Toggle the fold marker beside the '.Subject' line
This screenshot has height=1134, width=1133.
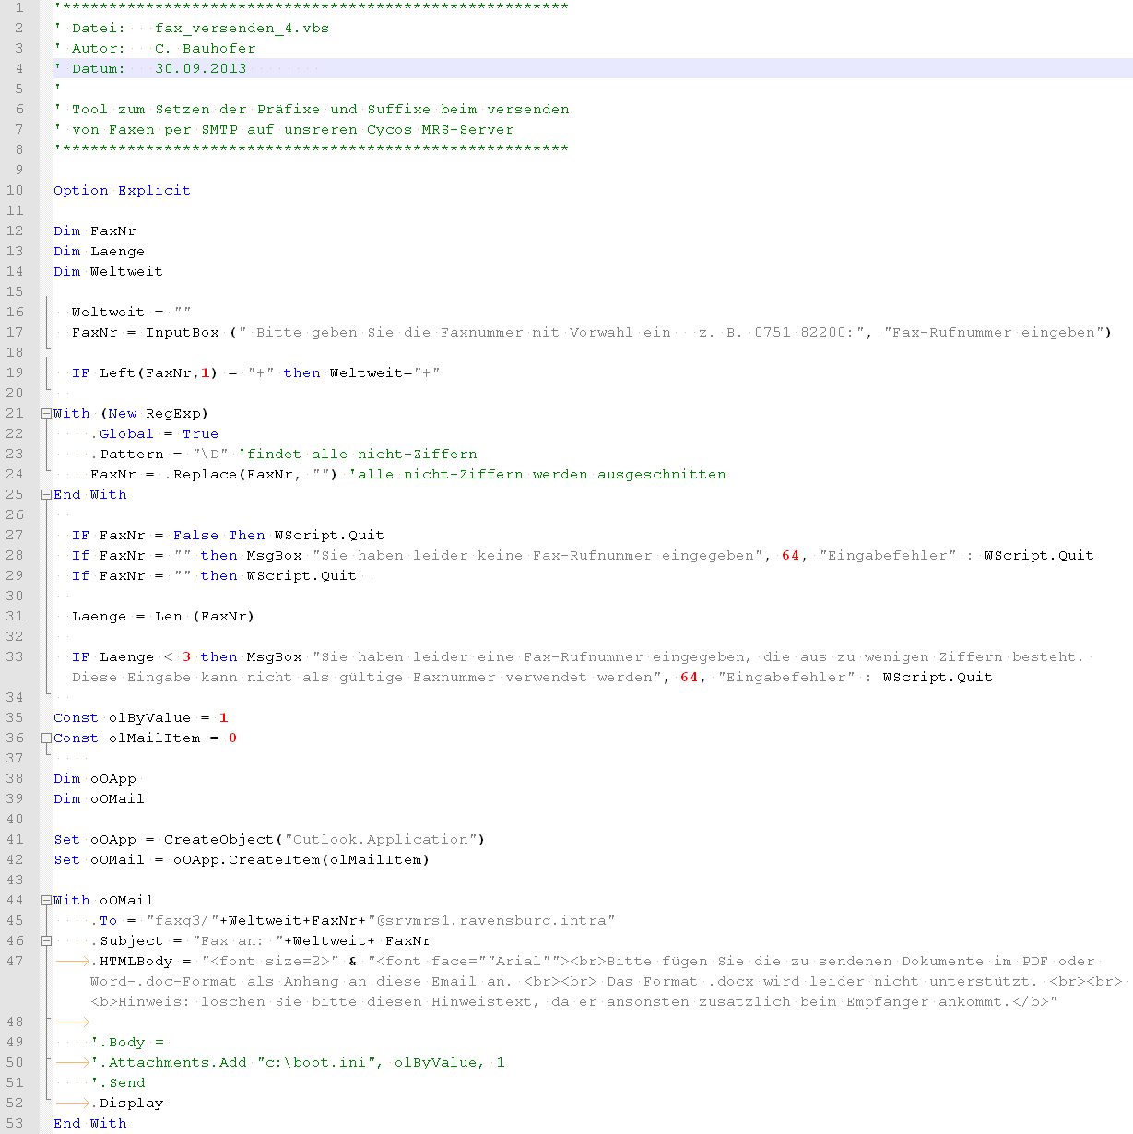tap(46, 941)
